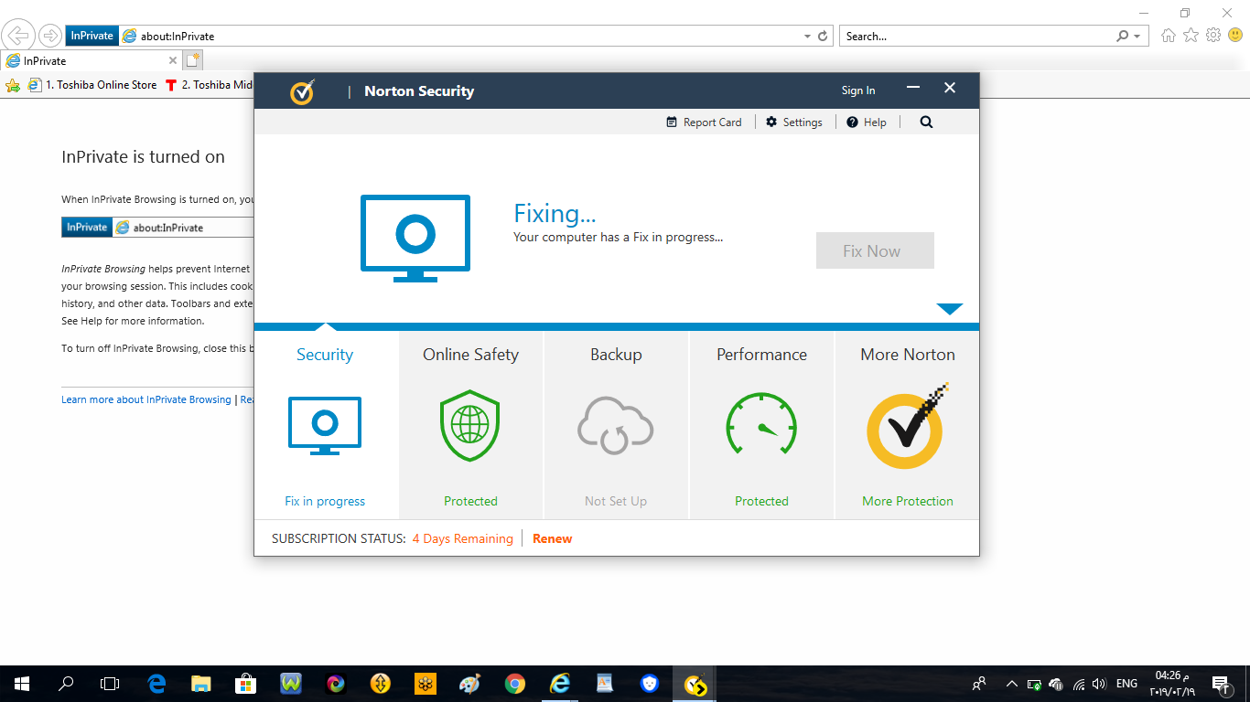This screenshot has height=702, width=1250.
Task: Open Microsoft Store from taskbar
Action: coord(246,683)
